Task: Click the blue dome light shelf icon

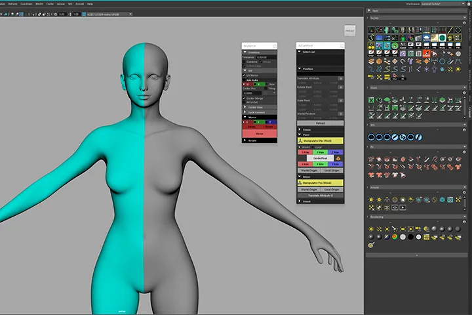Action: tap(426, 38)
